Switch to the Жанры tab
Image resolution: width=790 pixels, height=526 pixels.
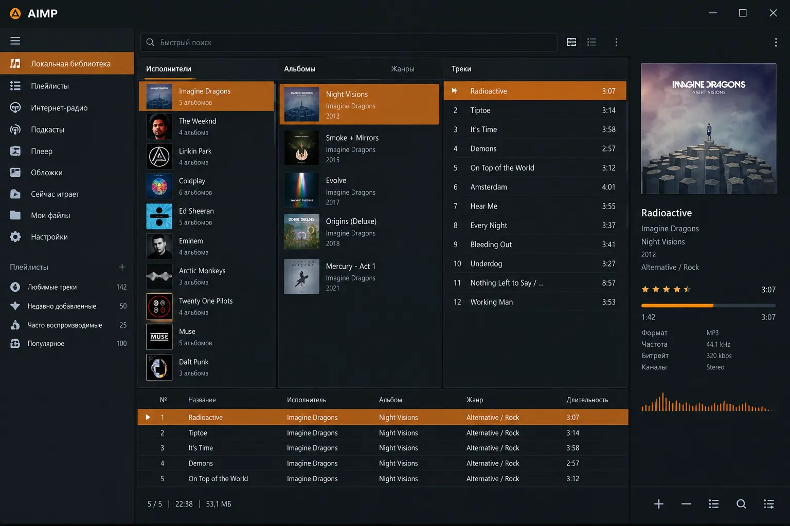tap(403, 69)
